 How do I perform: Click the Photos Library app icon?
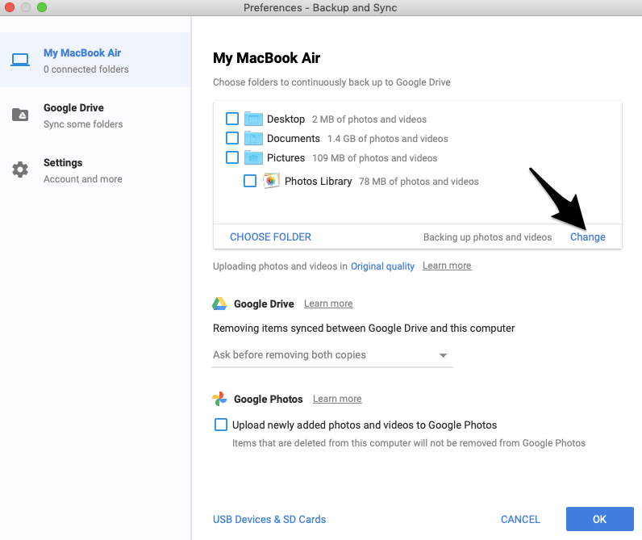point(271,181)
